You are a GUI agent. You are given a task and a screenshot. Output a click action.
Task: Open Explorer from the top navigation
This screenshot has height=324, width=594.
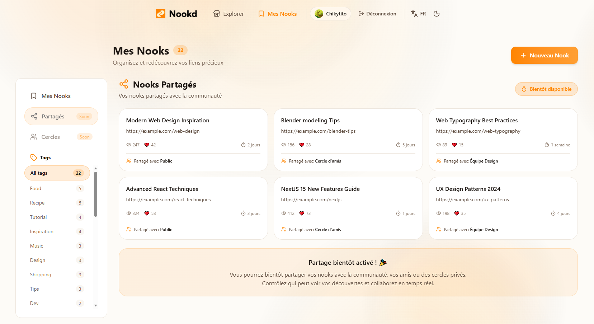[x=228, y=14]
